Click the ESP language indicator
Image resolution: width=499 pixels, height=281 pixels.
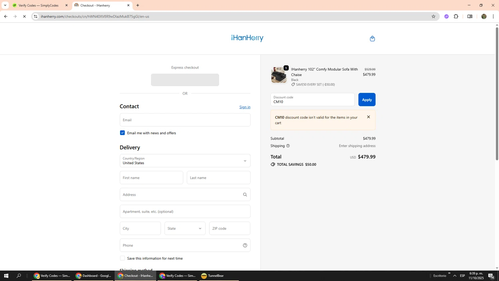coord(462,276)
